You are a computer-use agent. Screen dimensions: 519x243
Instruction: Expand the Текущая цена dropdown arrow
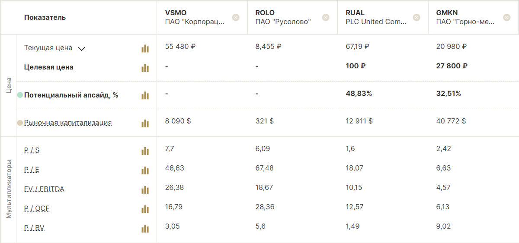(x=81, y=49)
